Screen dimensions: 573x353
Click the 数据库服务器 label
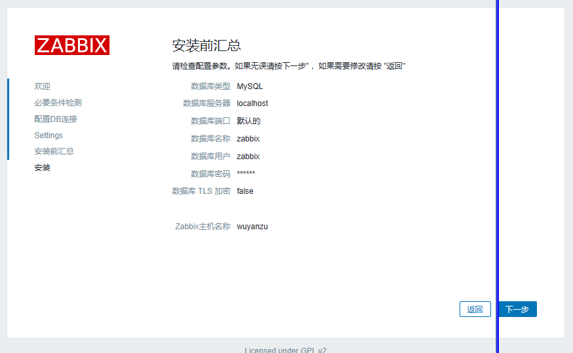coord(207,103)
